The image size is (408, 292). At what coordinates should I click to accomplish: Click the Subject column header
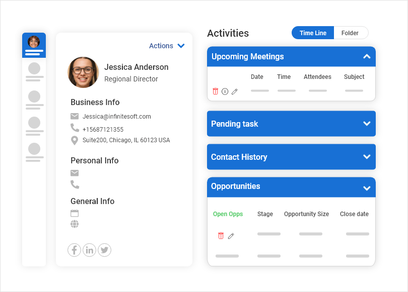(x=354, y=77)
